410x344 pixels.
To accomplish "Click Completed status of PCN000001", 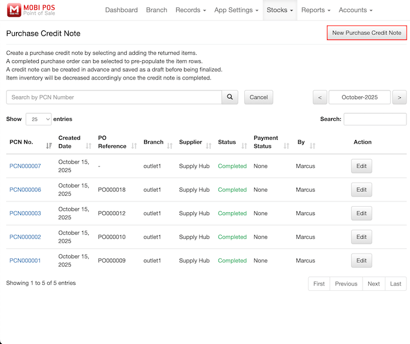I will coord(232,260).
